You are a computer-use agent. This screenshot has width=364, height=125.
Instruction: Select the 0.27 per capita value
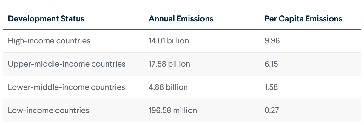point(272,110)
